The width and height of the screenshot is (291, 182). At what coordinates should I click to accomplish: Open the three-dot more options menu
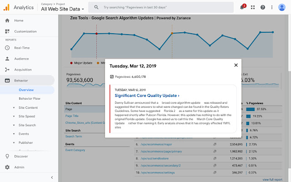click(272, 7)
